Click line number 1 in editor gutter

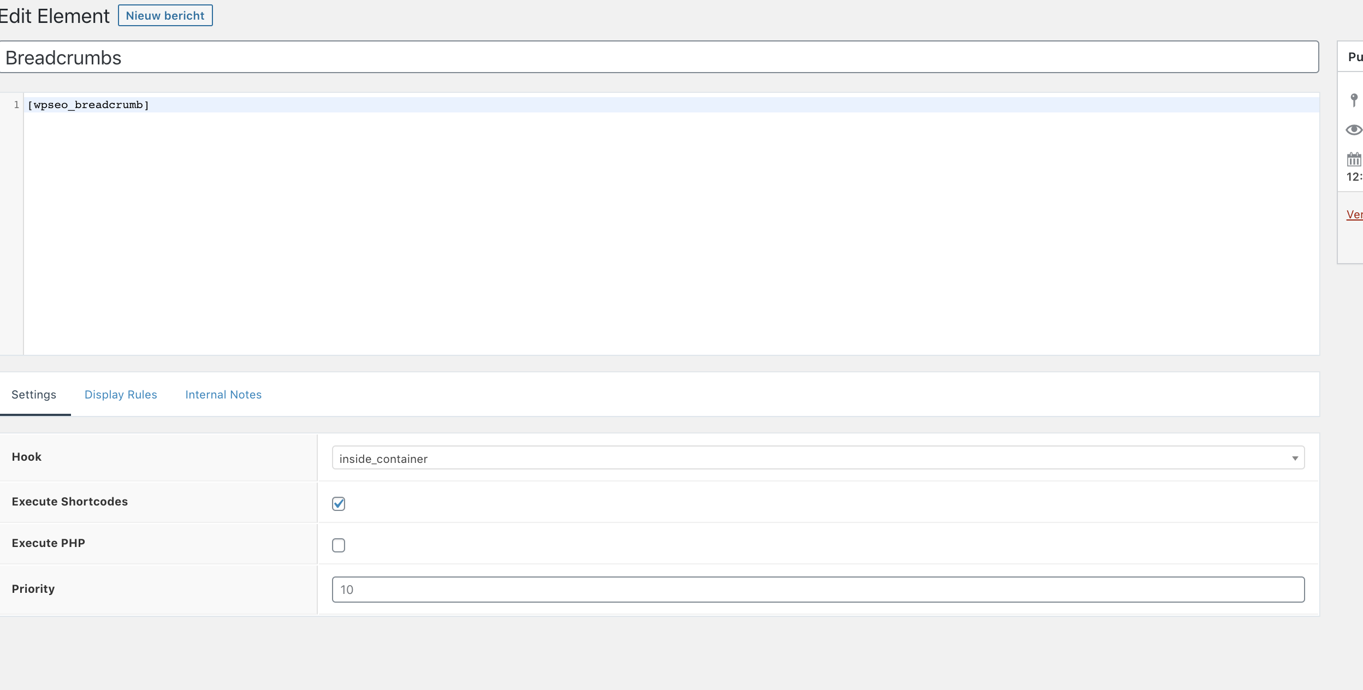pos(16,105)
